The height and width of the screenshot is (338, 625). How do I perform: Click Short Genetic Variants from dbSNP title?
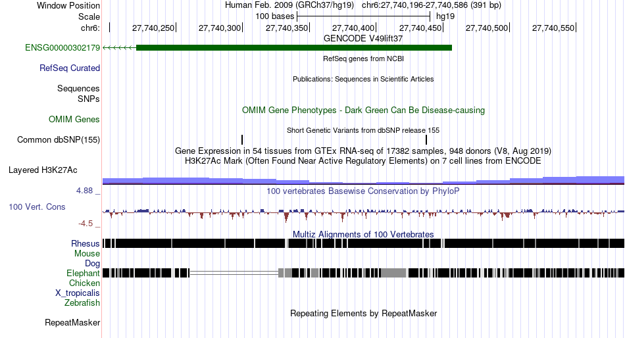coord(363,130)
